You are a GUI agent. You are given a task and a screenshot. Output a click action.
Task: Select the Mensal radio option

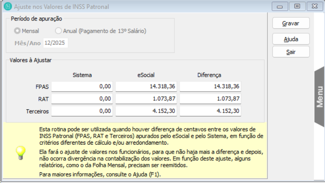pyautogui.click(x=18, y=31)
